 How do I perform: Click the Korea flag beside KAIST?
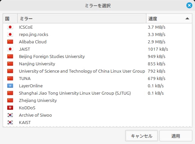[10, 122]
